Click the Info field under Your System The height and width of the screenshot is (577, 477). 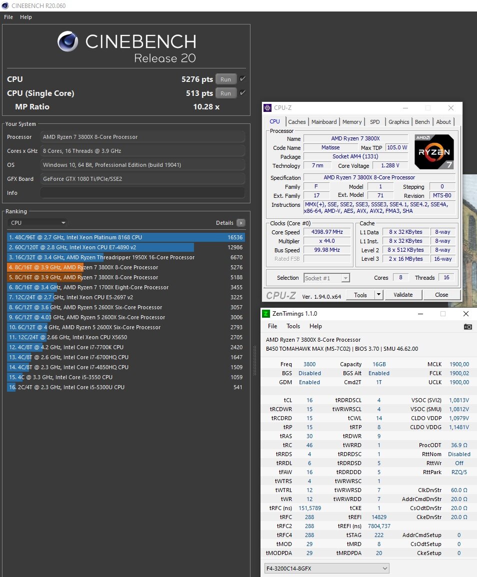point(142,192)
